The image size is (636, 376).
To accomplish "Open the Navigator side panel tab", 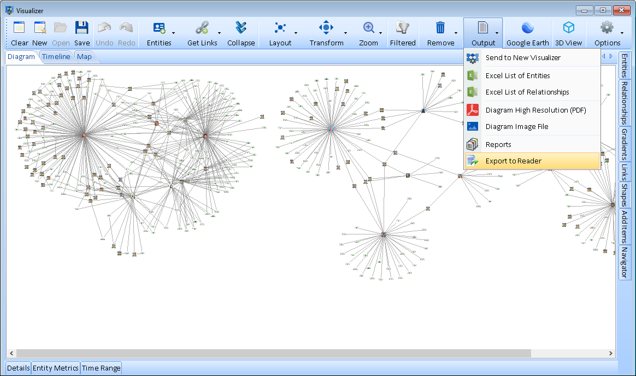I will (624, 262).
